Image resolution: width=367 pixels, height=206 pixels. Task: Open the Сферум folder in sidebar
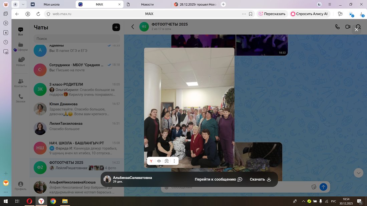pos(20,47)
